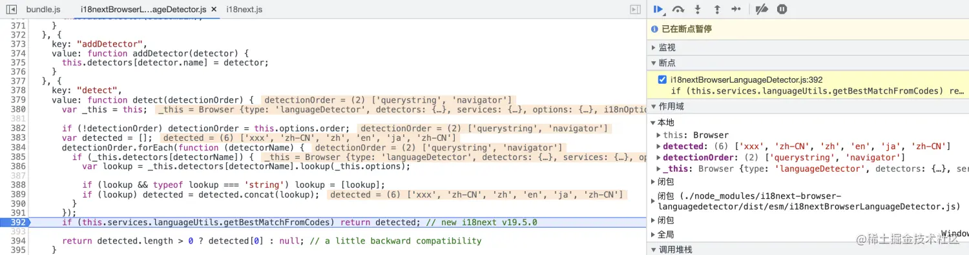Click the Step button in debugger toolbar
The width and height of the screenshot is (969, 255).
[x=736, y=9]
